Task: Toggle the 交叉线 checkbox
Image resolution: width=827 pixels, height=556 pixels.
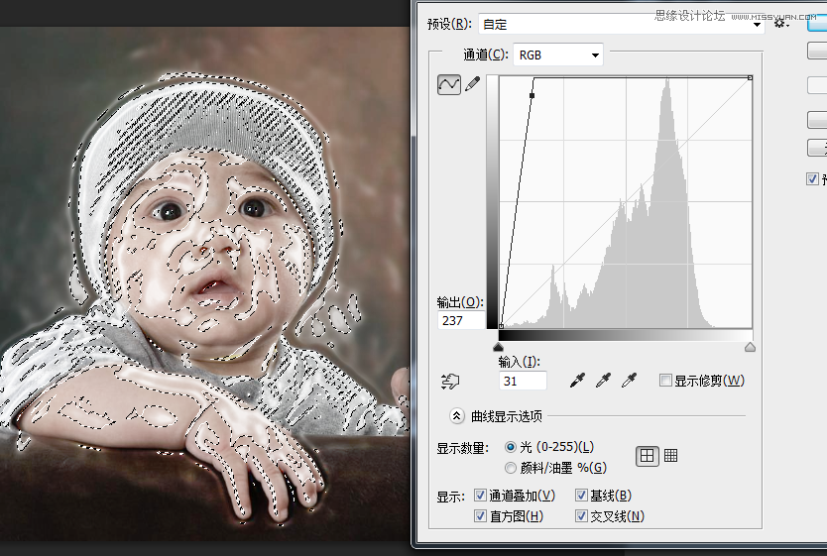Action: point(581,516)
